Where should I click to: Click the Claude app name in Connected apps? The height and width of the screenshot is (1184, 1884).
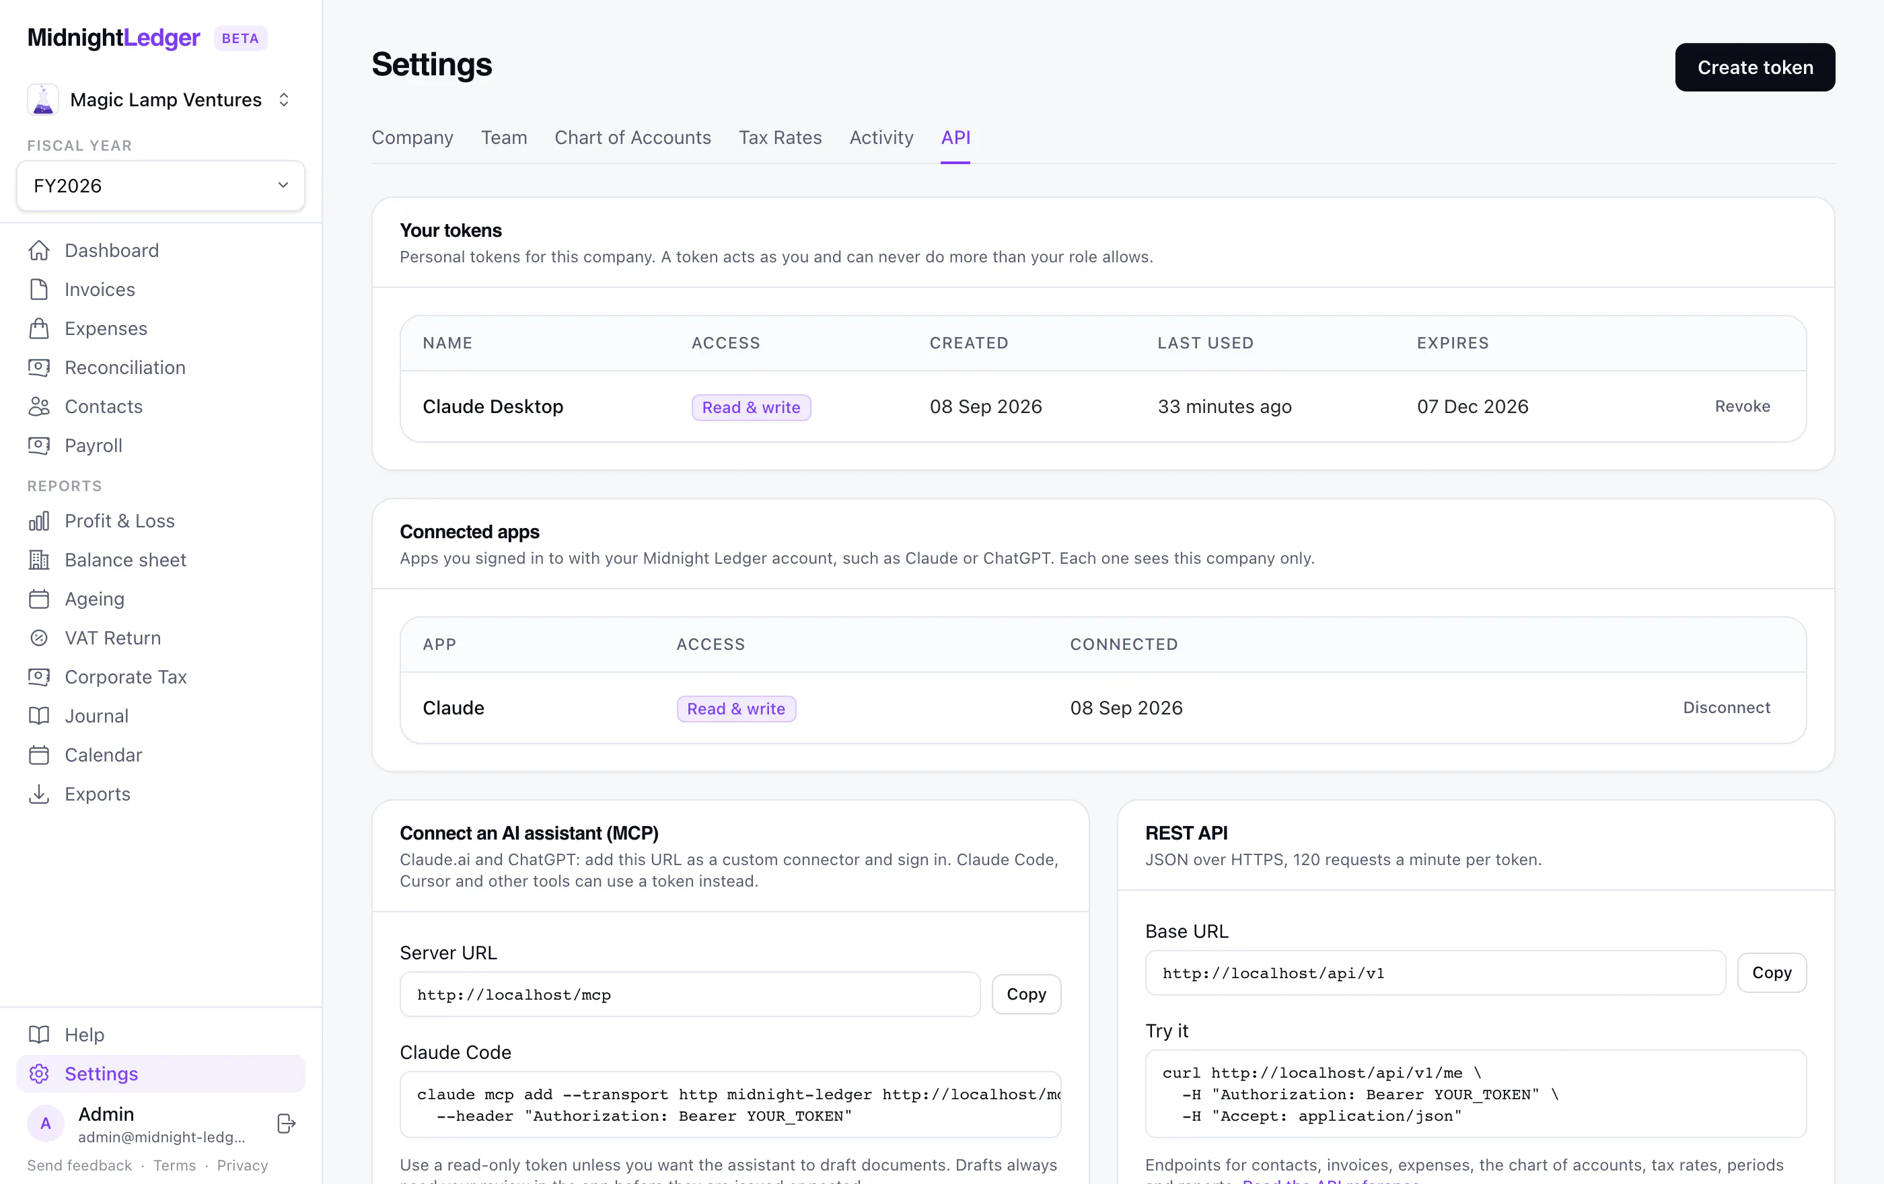click(x=454, y=708)
